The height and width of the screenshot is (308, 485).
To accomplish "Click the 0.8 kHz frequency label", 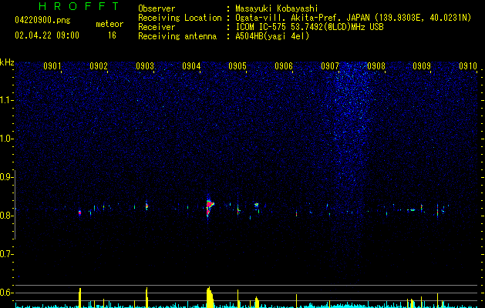I will (6, 216).
